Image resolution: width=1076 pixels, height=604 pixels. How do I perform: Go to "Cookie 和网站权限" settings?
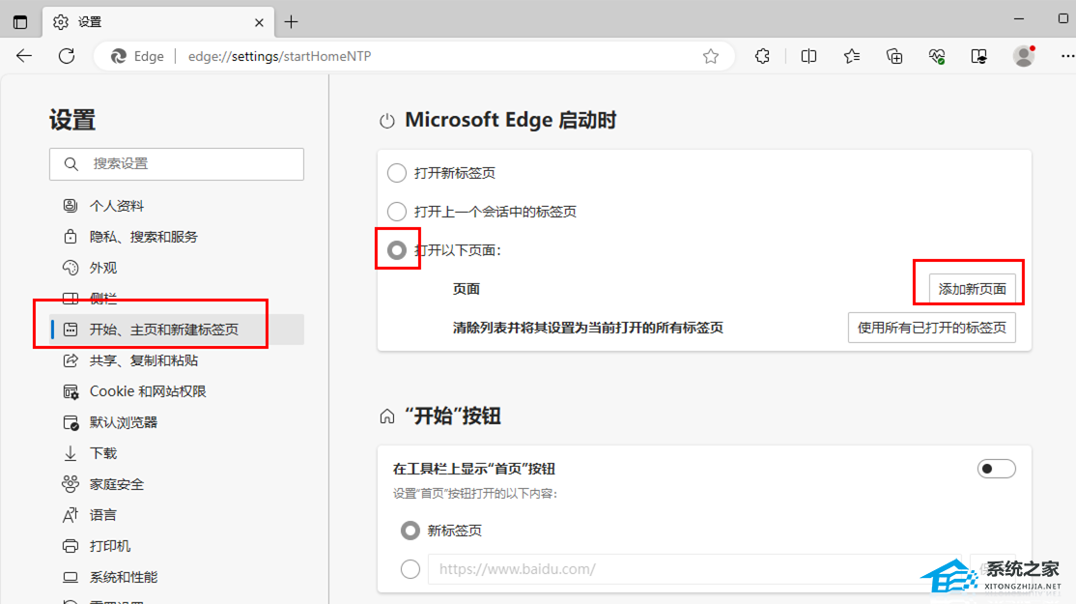(x=148, y=391)
